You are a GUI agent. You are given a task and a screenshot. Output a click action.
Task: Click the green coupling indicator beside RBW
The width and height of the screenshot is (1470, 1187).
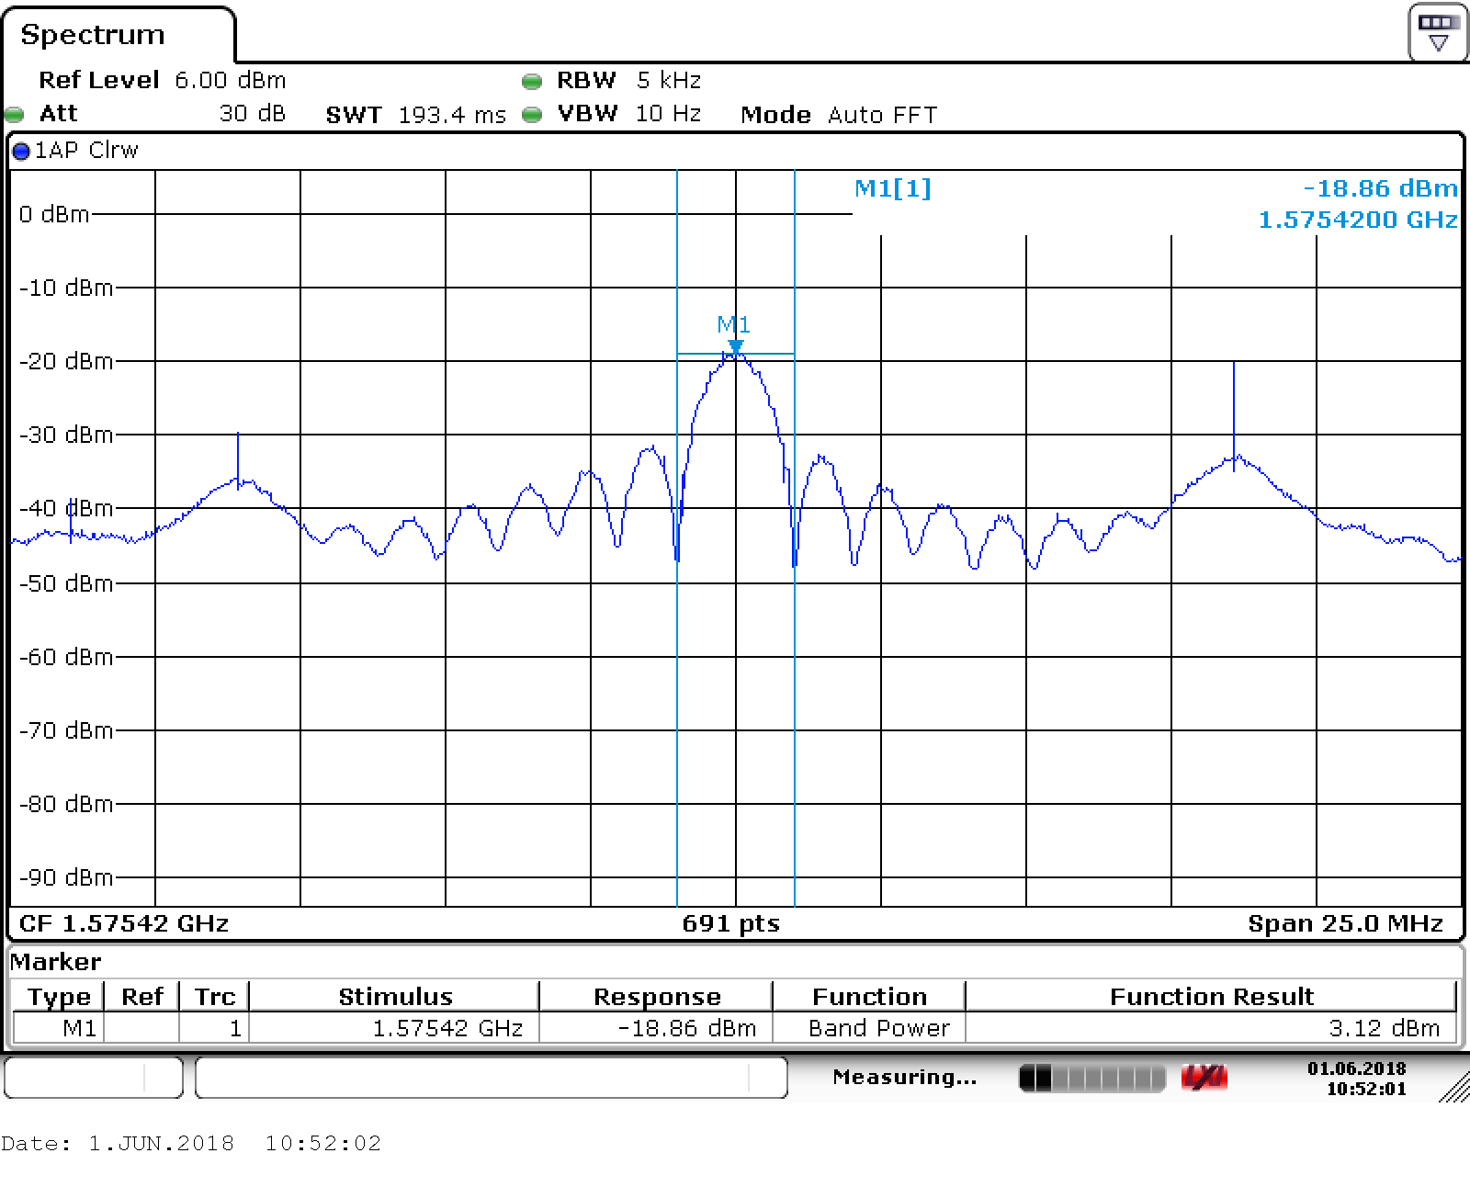pyautogui.click(x=531, y=82)
